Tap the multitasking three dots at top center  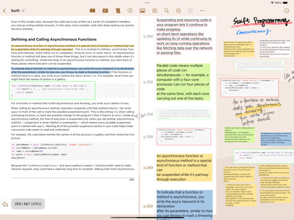coord(147,3)
